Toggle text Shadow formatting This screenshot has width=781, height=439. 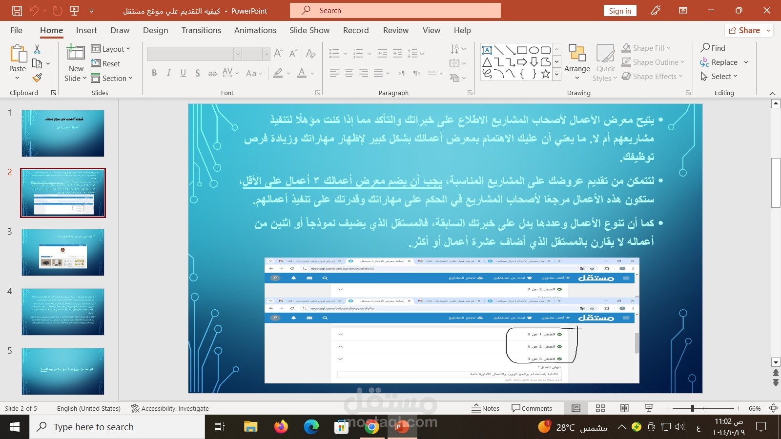(x=198, y=73)
